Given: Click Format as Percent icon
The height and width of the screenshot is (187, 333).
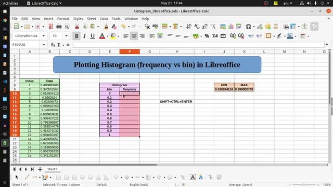Looking at the screenshot, I should [207, 36].
